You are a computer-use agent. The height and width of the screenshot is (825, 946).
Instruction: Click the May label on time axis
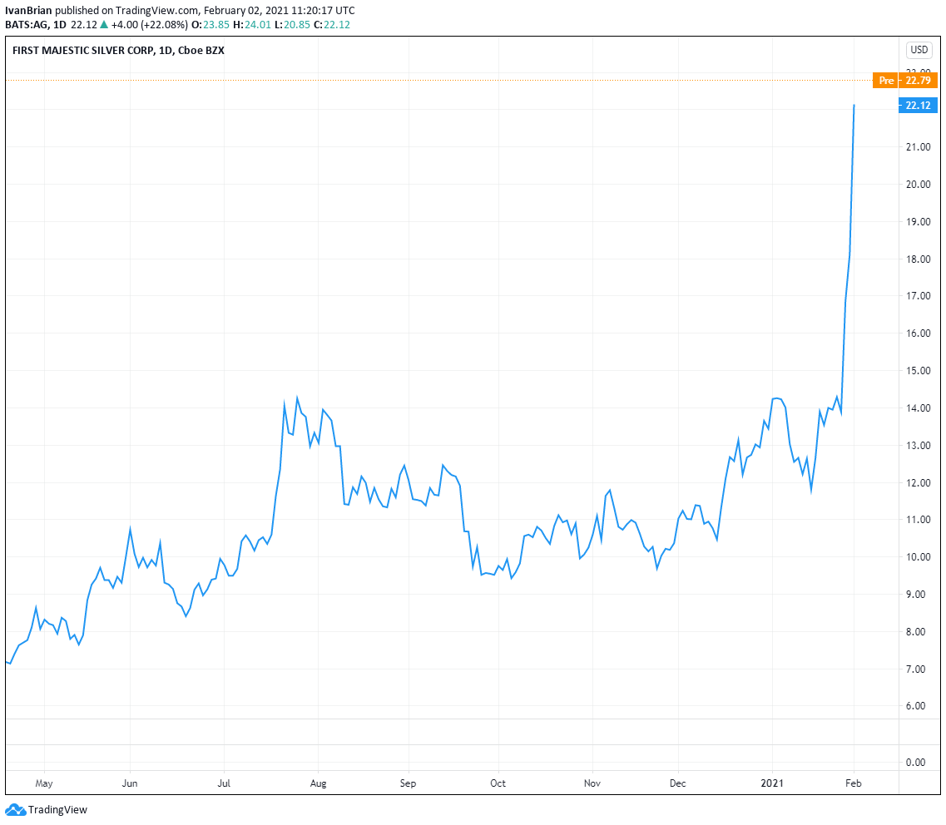coord(44,783)
